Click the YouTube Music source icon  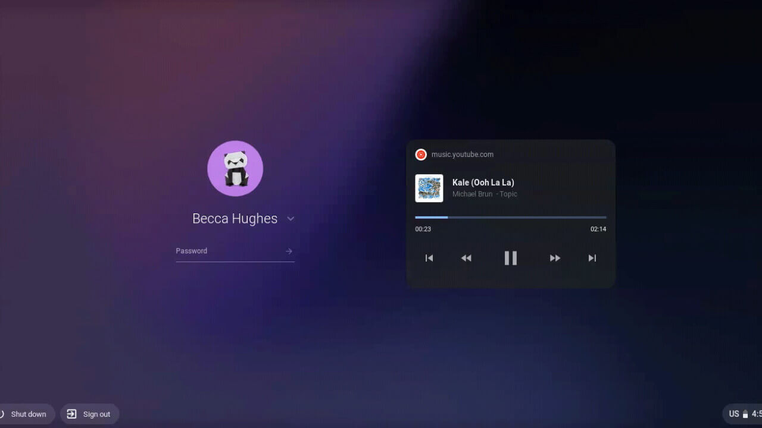tap(420, 154)
